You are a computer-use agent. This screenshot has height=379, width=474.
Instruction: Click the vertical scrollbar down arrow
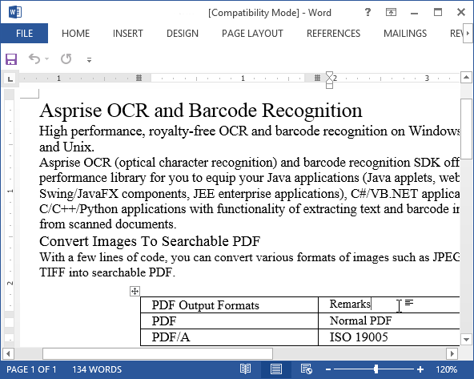click(x=467, y=340)
